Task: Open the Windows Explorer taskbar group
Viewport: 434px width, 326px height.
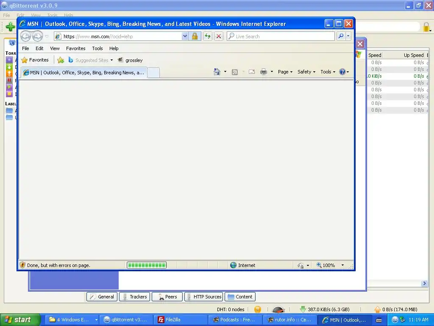Action: (73, 320)
